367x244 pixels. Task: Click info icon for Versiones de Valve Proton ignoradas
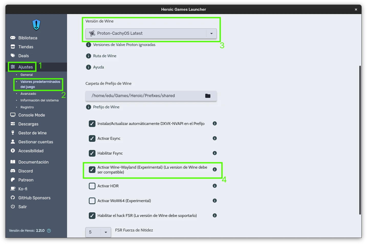coord(89,45)
